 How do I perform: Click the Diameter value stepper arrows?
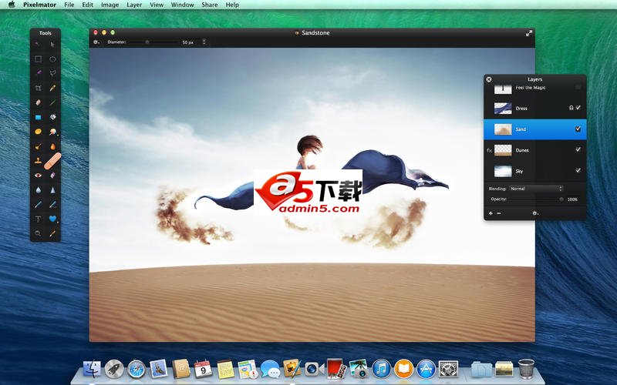click(204, 42)
